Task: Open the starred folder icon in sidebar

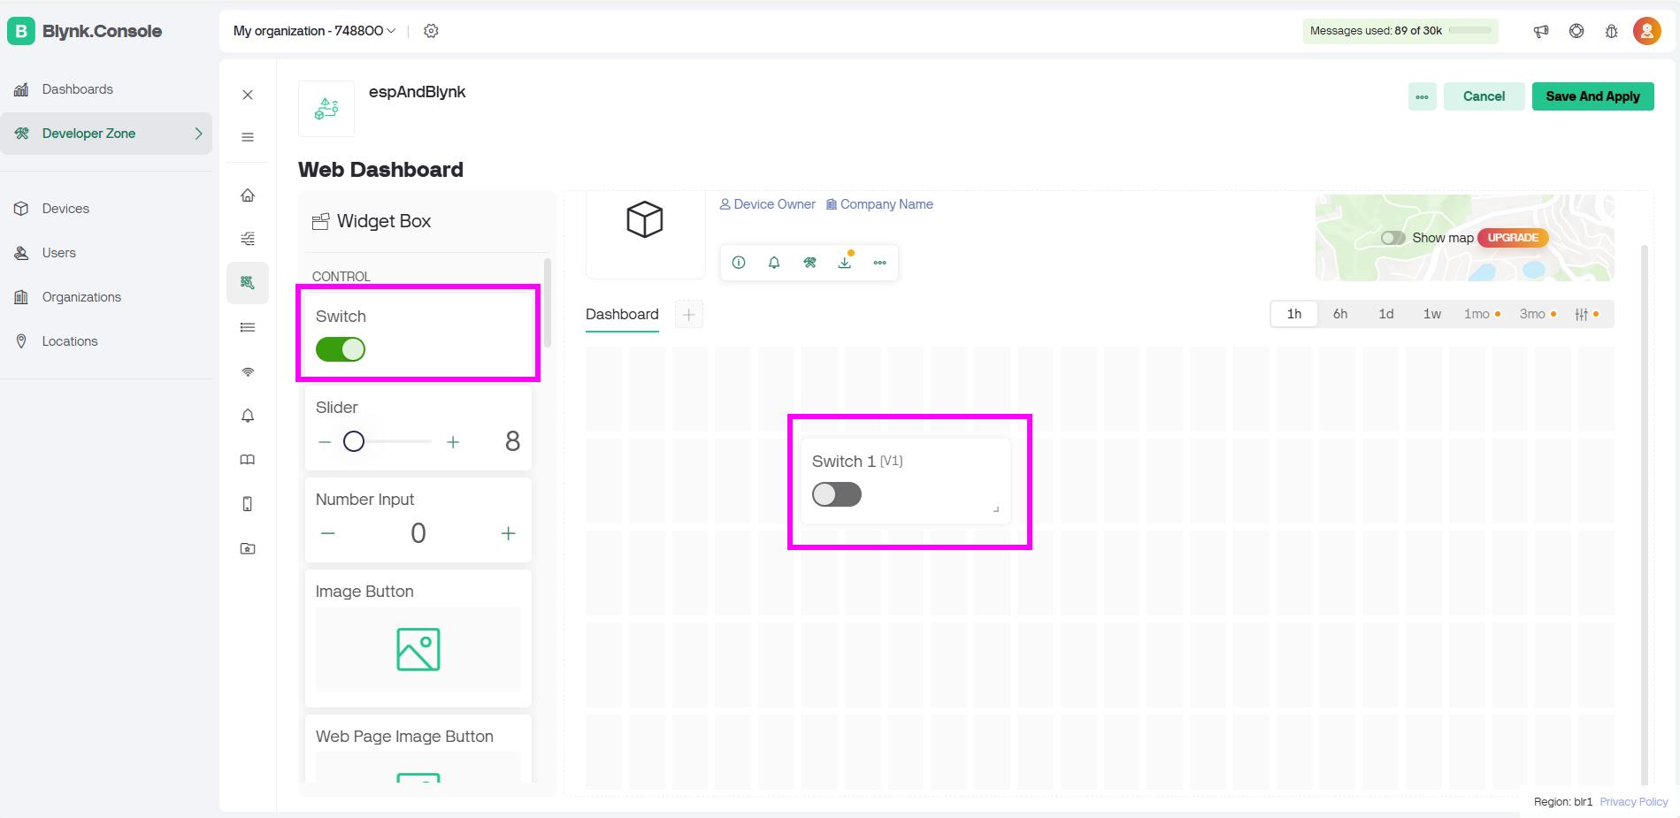Action: [x=248, y=548]
